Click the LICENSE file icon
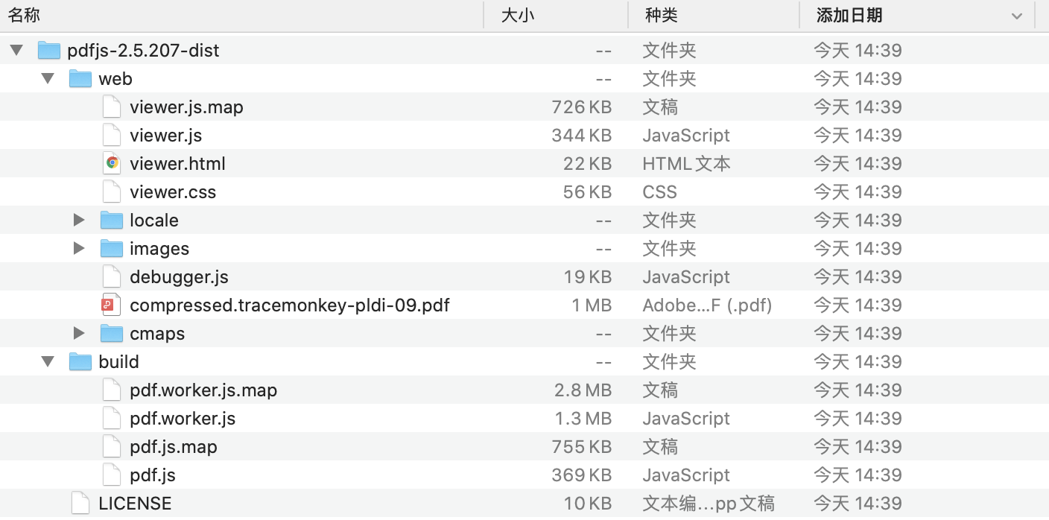The height and width of the screenshot is (520, 1049). 80,504
